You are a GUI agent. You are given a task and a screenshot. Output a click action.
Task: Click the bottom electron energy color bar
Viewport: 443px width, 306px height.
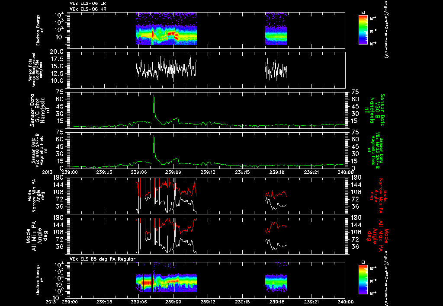(x=363, y=280)
